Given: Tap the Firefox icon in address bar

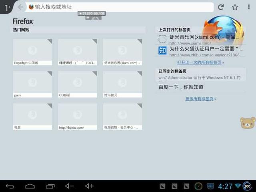Looking at the screenshot, I should click(31, 7).
